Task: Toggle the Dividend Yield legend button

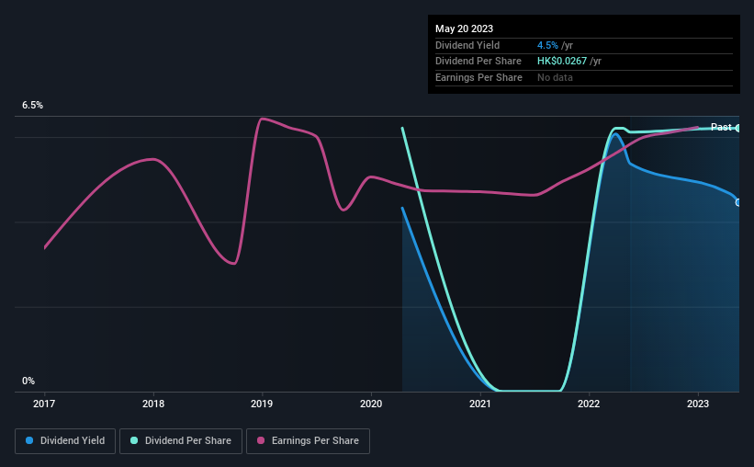Action: click(x=65, y=441)
